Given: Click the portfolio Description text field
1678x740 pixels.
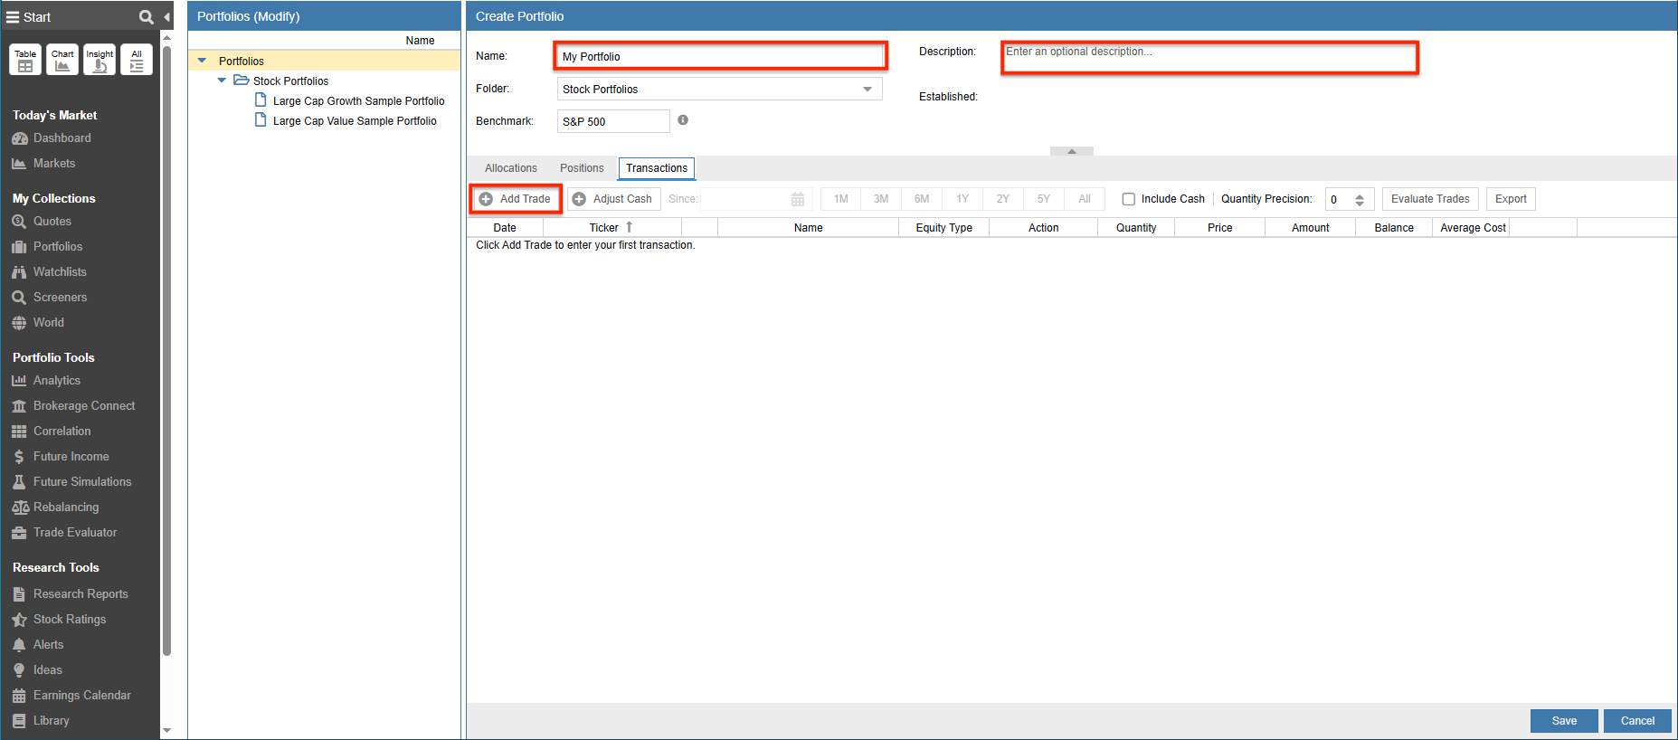Looking at the screenshot, I should 1209,58.
